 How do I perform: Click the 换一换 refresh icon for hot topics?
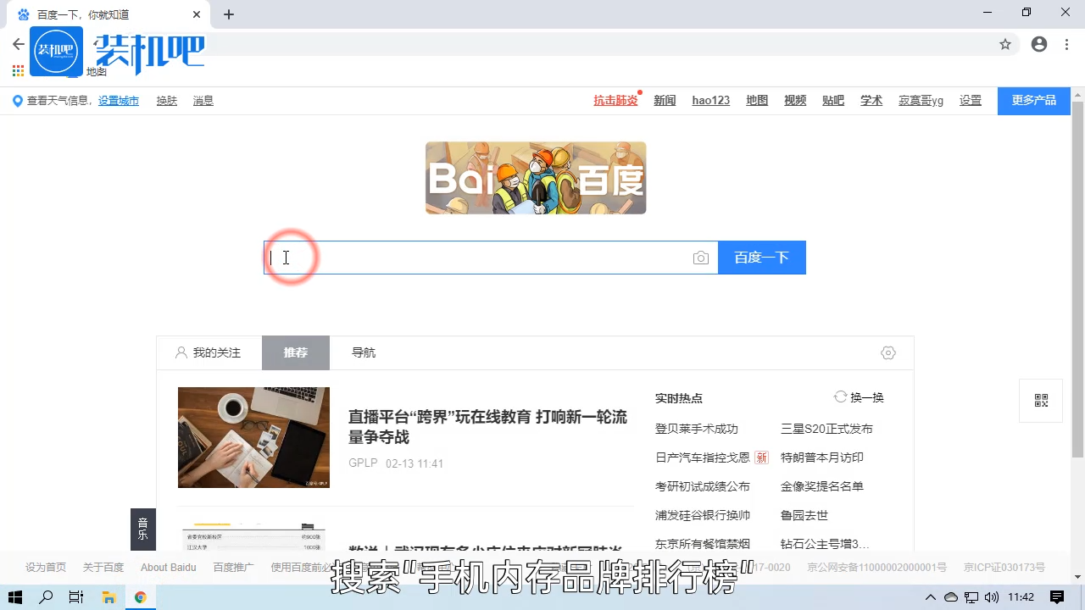tap(840, 396)
